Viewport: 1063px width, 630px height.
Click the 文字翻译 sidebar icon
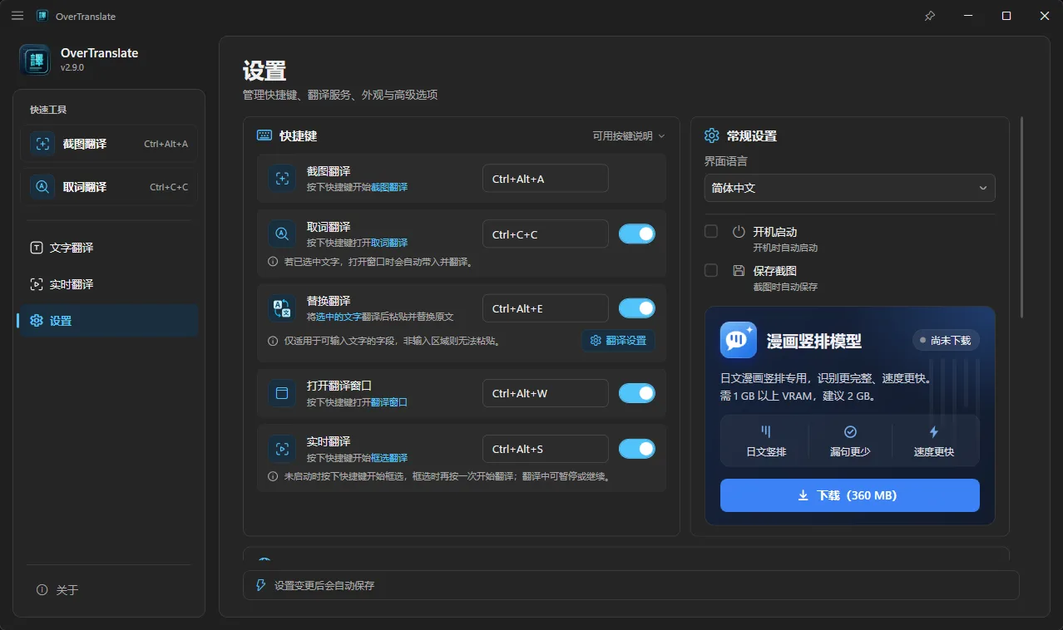click(37, 248)
